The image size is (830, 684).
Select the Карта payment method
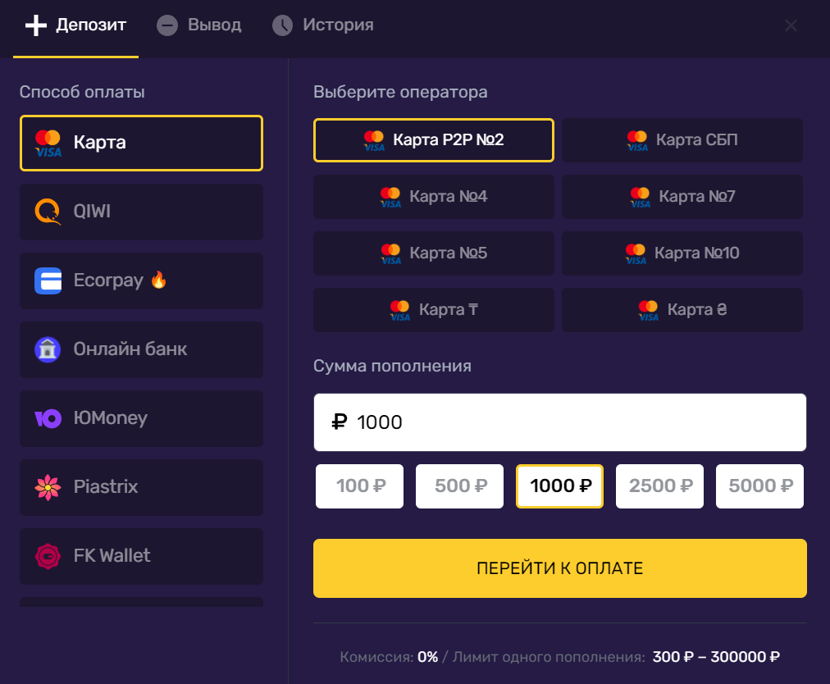[x=141, y=143]
